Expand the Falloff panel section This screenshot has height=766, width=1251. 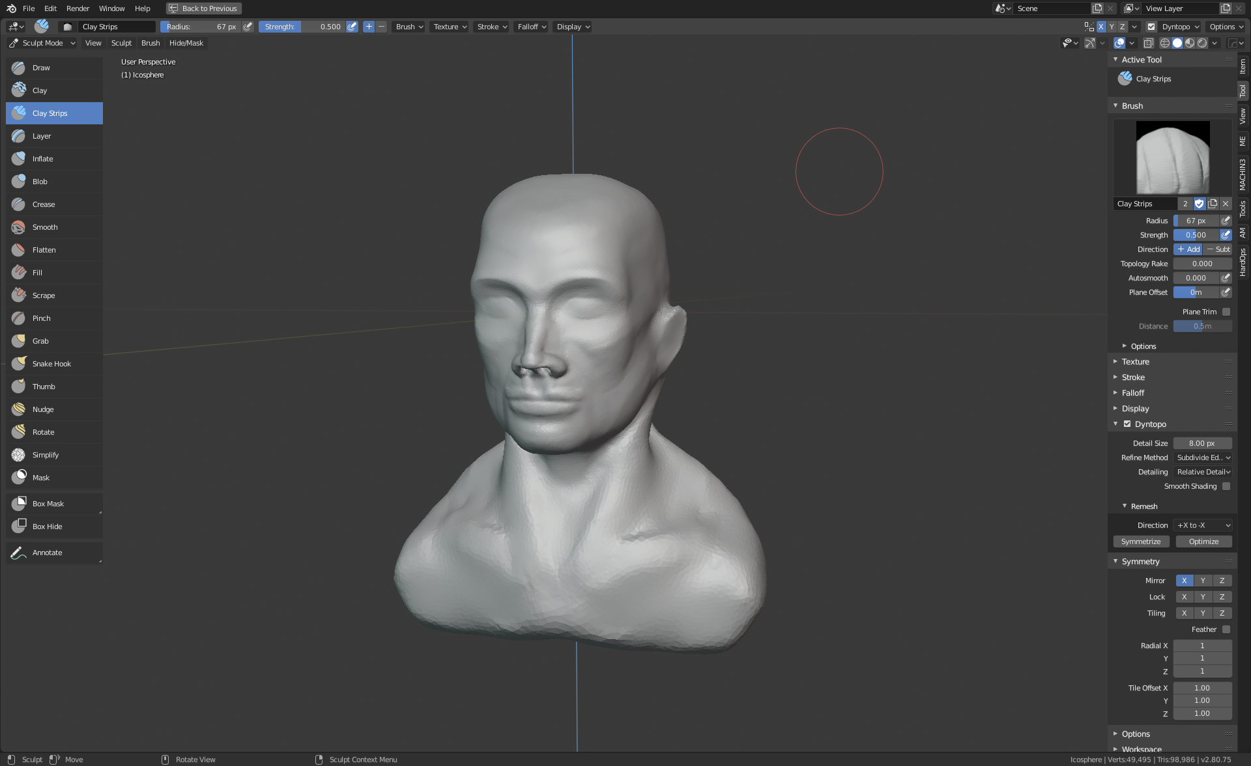1132,393
